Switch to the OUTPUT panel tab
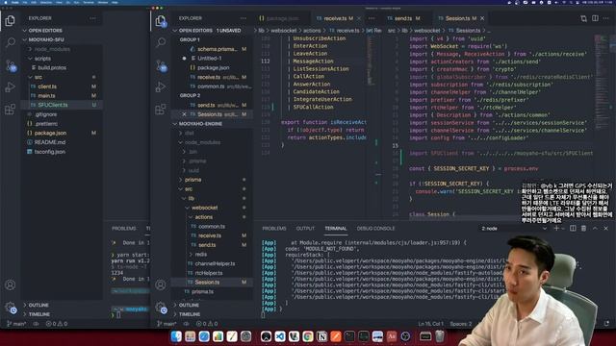Screen dimensions: 616x346 305,229
